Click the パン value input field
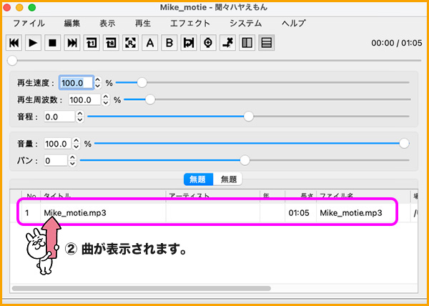 click(56, 161)
